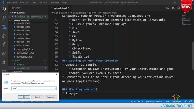Open the Run dialog Open dropdown arrow

tap(55, 88)
